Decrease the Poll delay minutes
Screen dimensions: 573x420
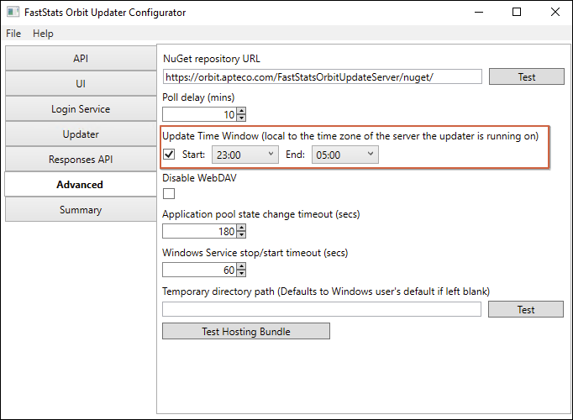(x=241, y=118)
